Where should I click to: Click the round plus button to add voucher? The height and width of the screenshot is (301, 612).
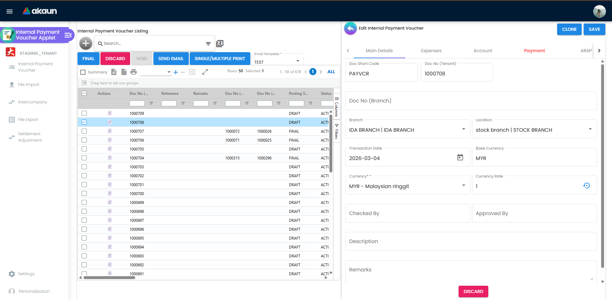pos(86,43)
